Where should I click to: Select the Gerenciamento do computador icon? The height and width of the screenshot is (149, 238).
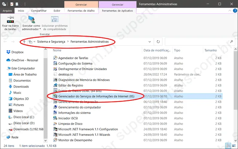tap(55, 107)
